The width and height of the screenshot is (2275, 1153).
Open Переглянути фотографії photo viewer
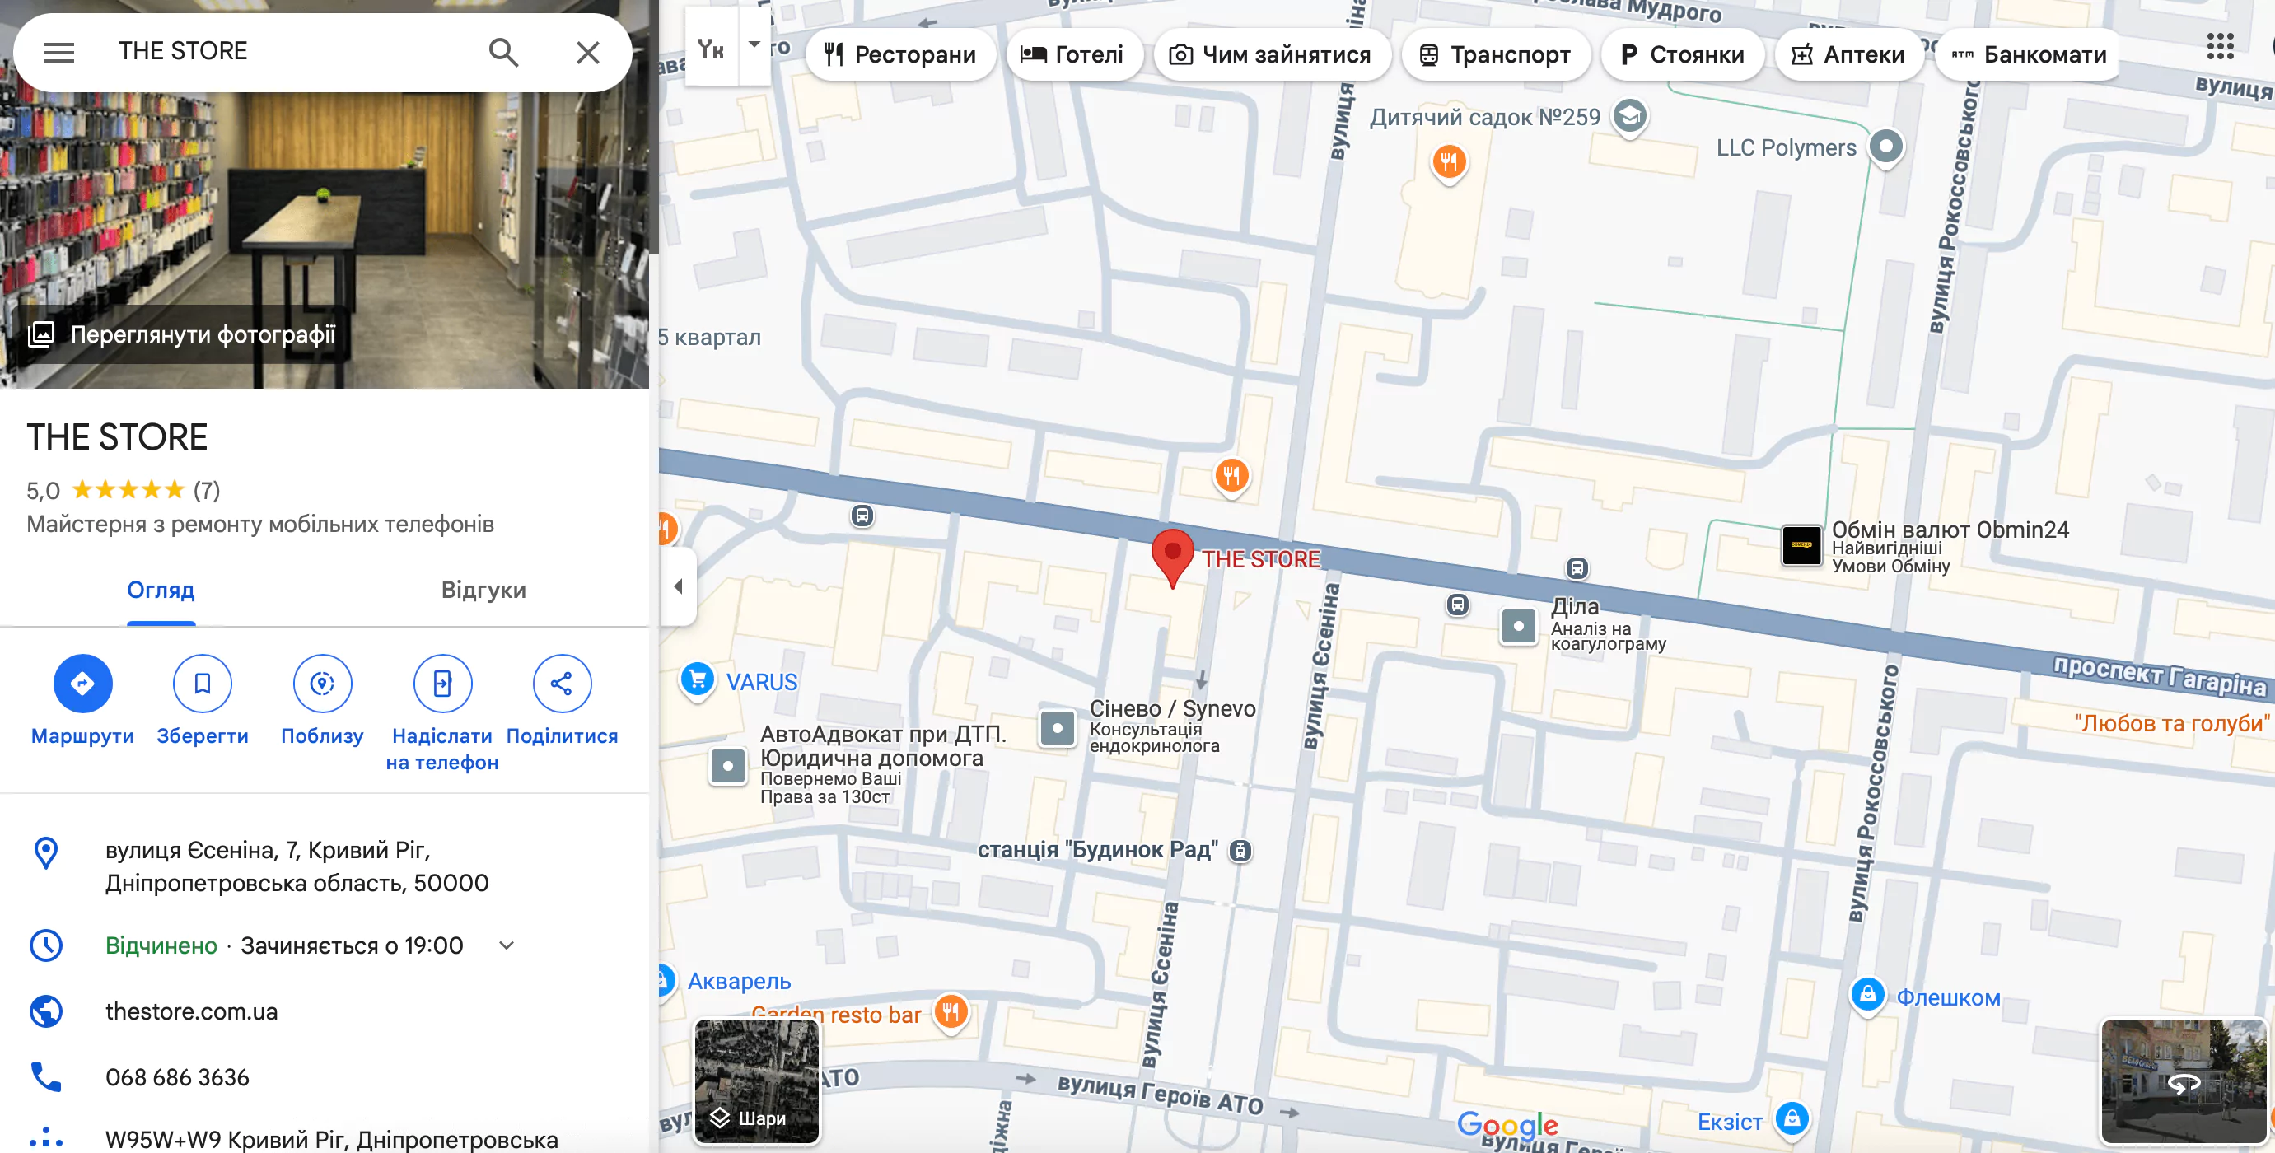[183, 334]
